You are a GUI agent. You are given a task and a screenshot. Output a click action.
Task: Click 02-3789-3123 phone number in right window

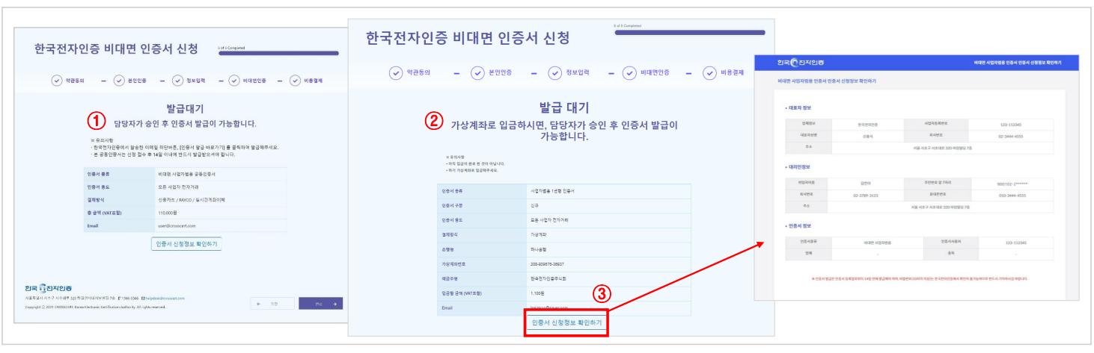coord(866,196)
